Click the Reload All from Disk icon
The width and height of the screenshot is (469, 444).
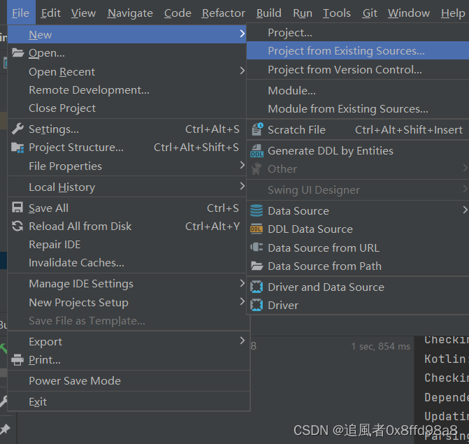(17, 227)
